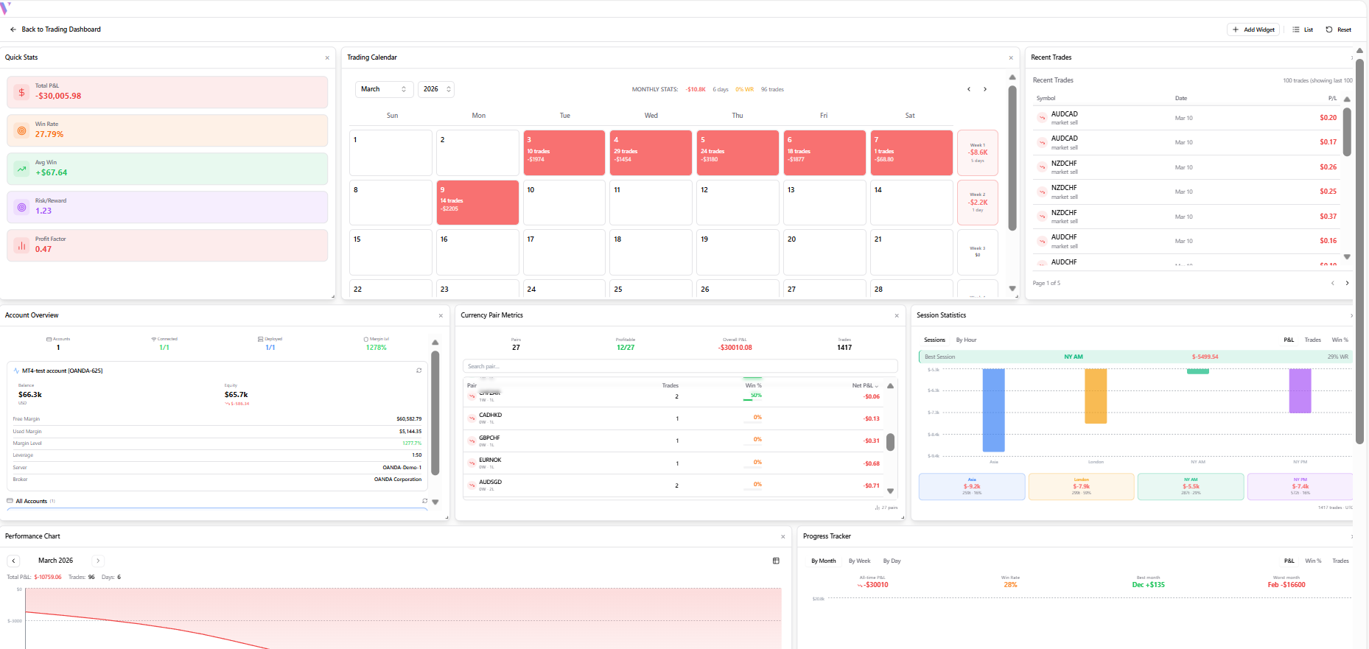
Task: Close the Quick Stats widget
Action: (x=327, y=57)
